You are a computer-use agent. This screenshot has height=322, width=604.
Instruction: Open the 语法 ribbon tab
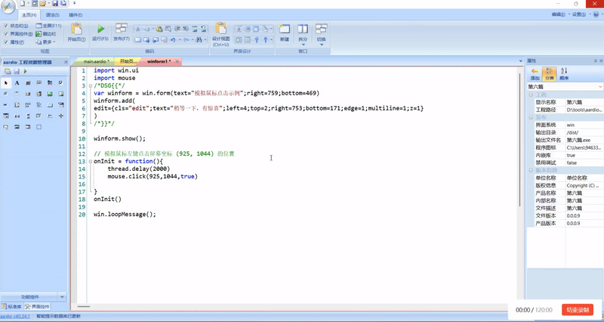pos(53,14)
